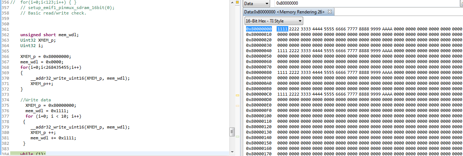The image size is (463, 156).
Task: Click the editor vertical scrollbar thumb
Action: click(x=232, y=132)
